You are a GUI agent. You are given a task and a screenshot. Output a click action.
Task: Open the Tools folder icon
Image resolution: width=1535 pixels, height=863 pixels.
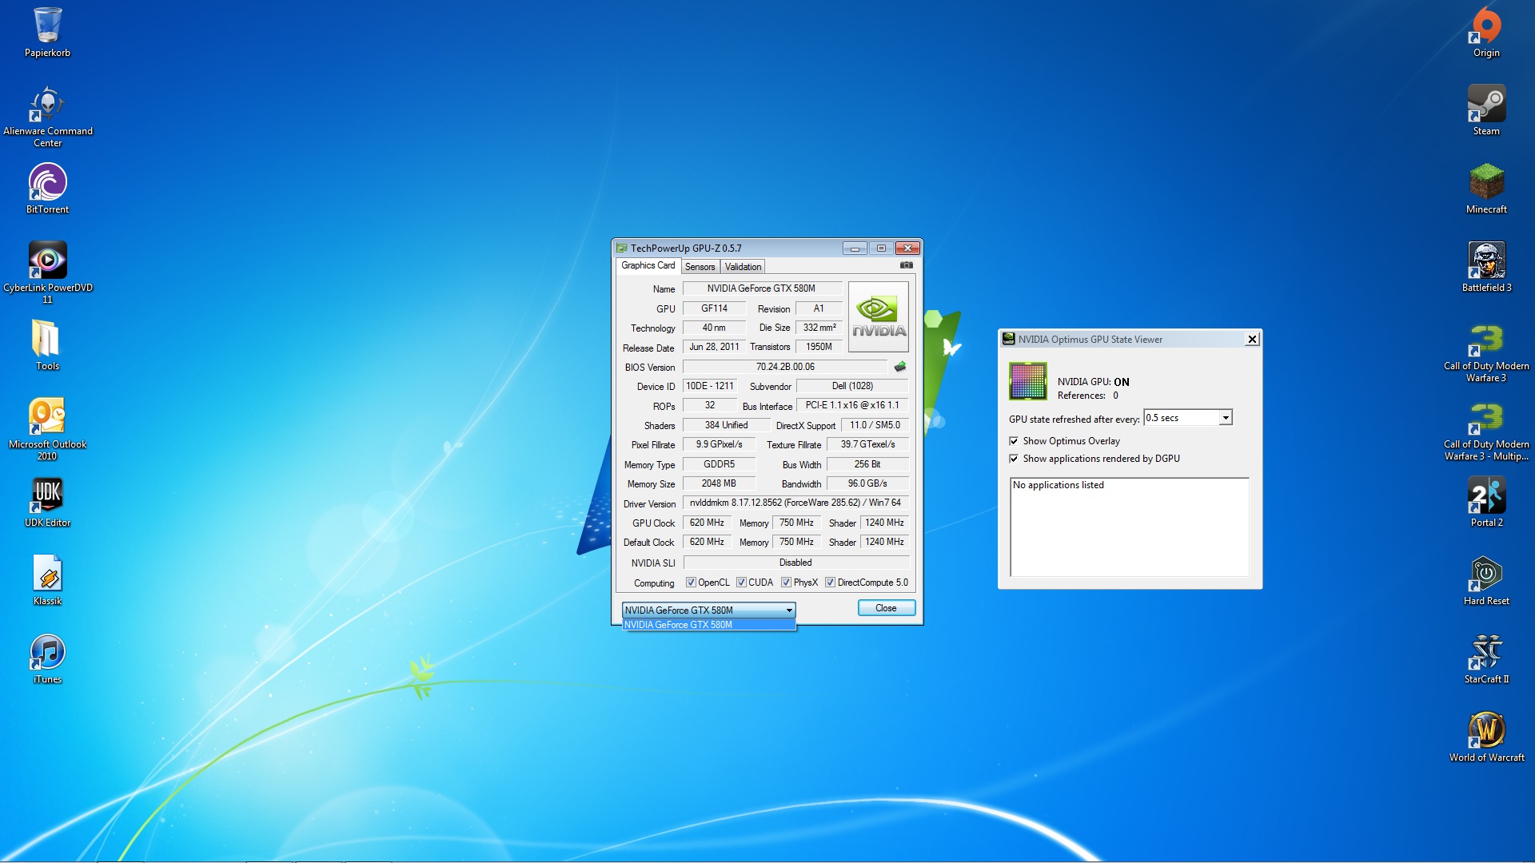tap(47, 345)
